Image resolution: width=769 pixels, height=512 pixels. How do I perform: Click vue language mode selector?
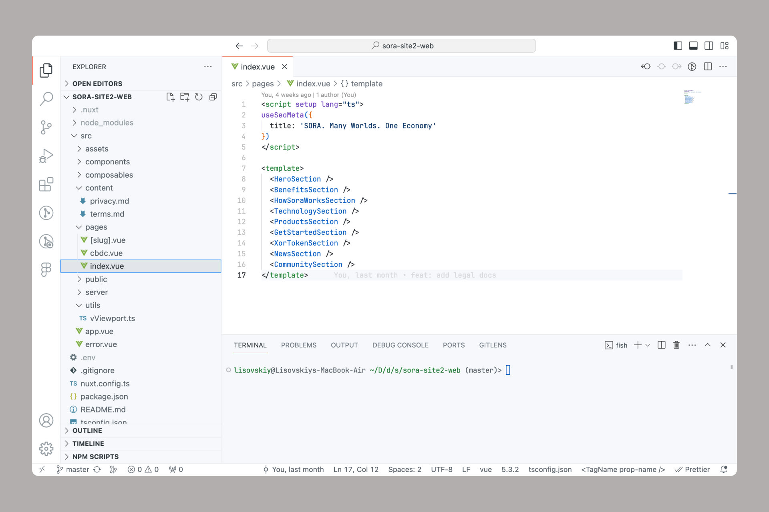[485, 470]
